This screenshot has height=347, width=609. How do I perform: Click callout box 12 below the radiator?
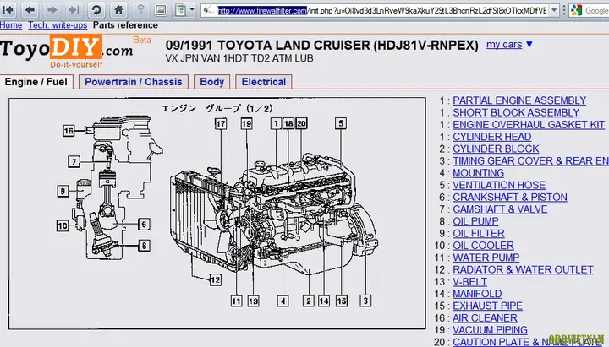coord(215,279)
